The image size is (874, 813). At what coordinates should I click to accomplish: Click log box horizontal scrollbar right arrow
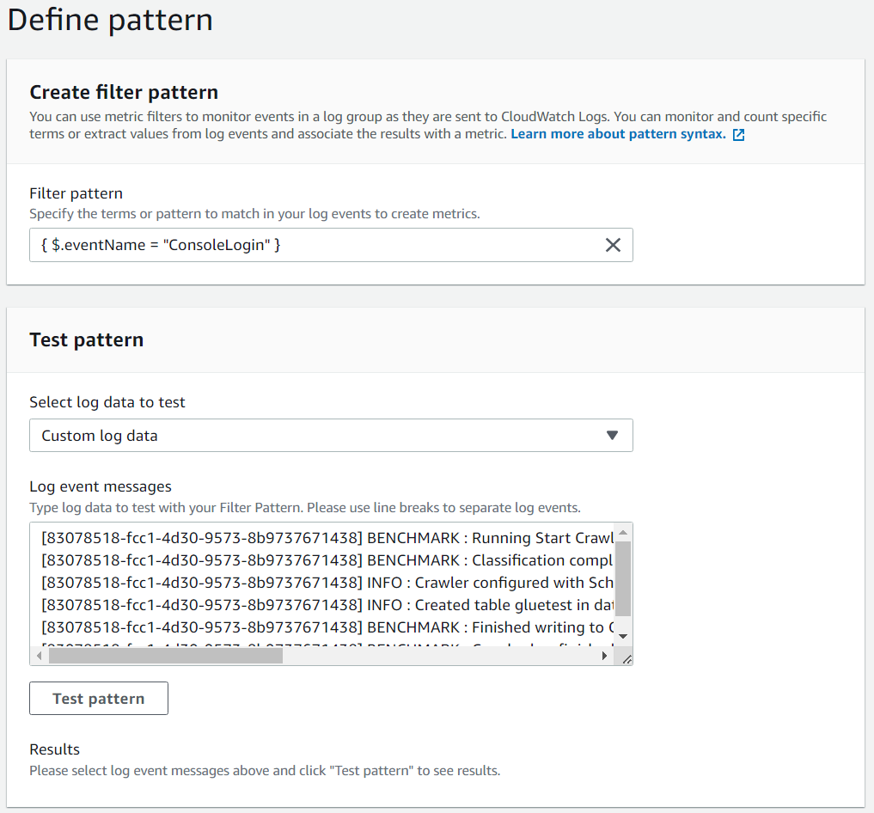(x=605, y=656)
